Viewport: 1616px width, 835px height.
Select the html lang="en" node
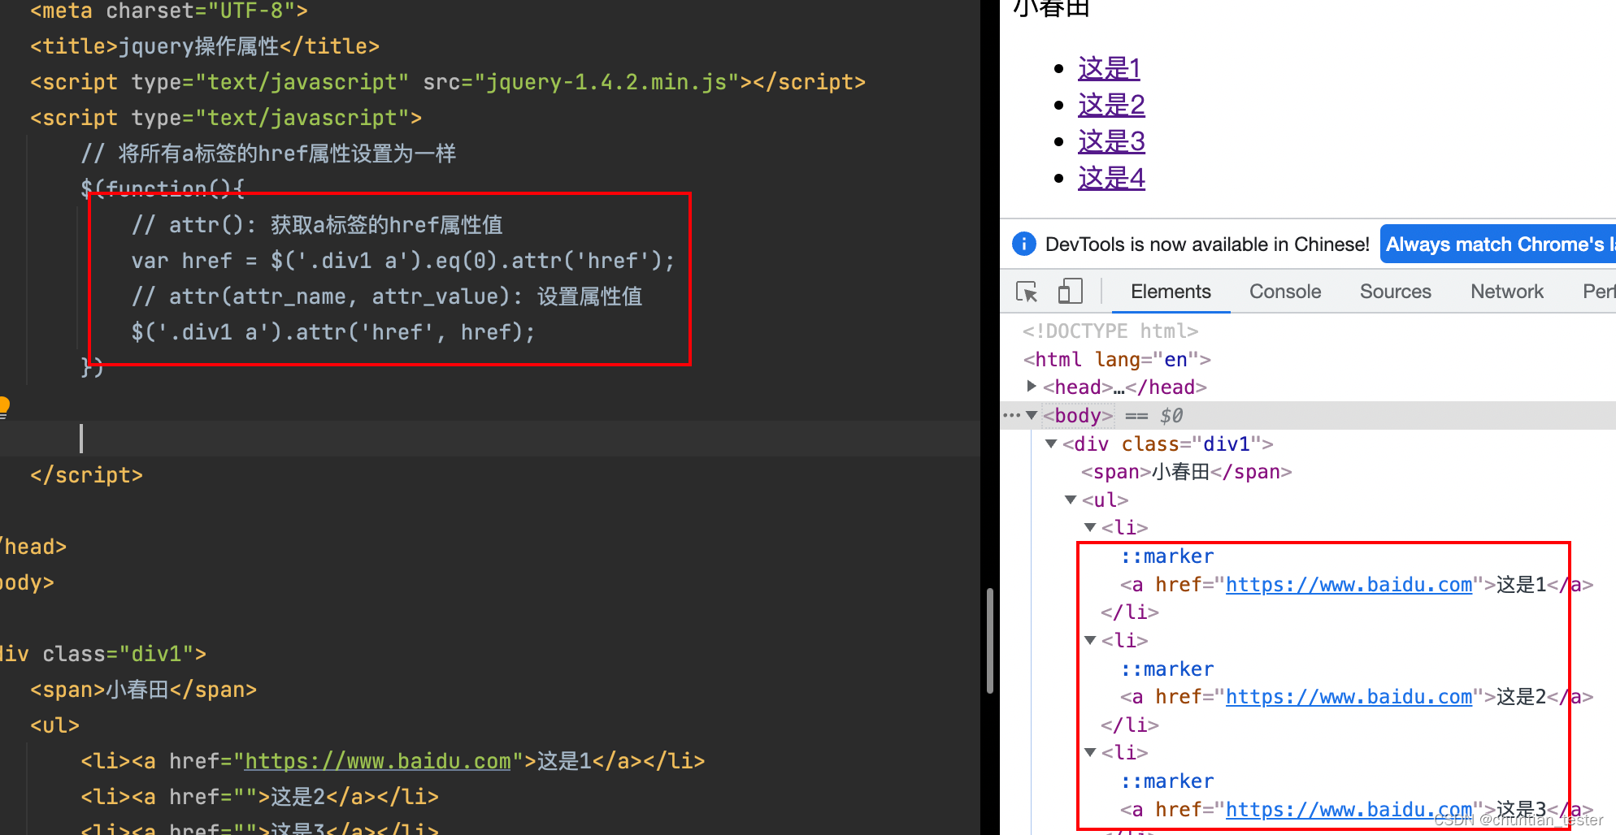click(1117, 359)
